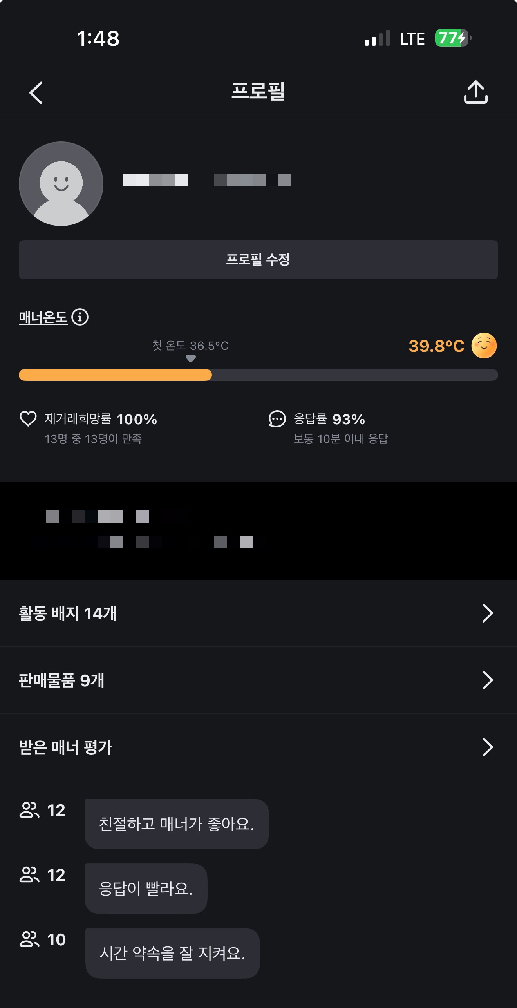Expand 판매물품 9개 chevron

tap(487, 680)
